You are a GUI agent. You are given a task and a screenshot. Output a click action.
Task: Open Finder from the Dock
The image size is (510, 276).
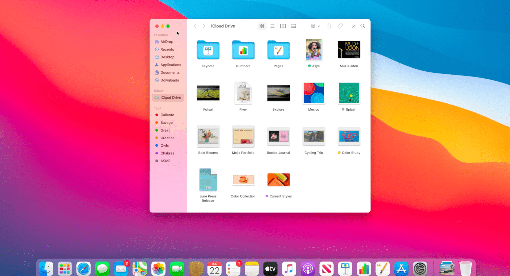pyautogui.click(x=46, y=269)
